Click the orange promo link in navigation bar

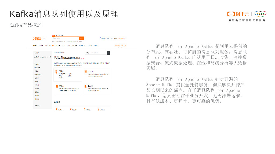[x=120, y=45]
